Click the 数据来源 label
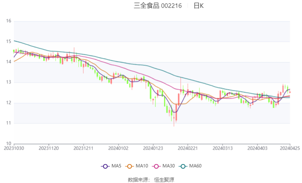302x183 pixels. pos(138,179)
